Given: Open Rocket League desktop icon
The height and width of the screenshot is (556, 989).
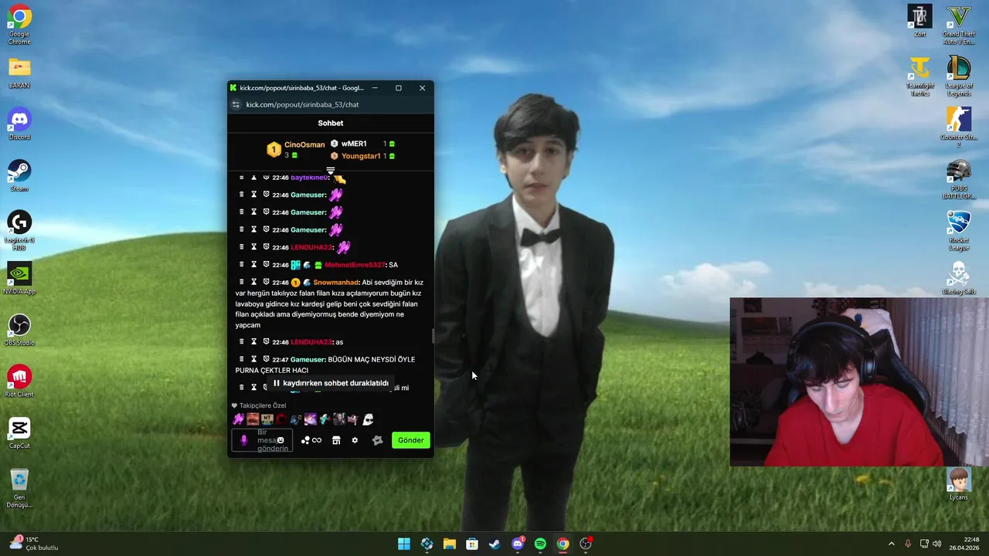Looking at the screenshot, I should click(x=958, y=231).
